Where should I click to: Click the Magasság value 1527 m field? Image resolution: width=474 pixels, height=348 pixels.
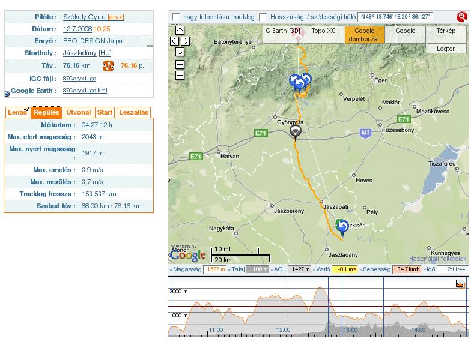point(214,269)
